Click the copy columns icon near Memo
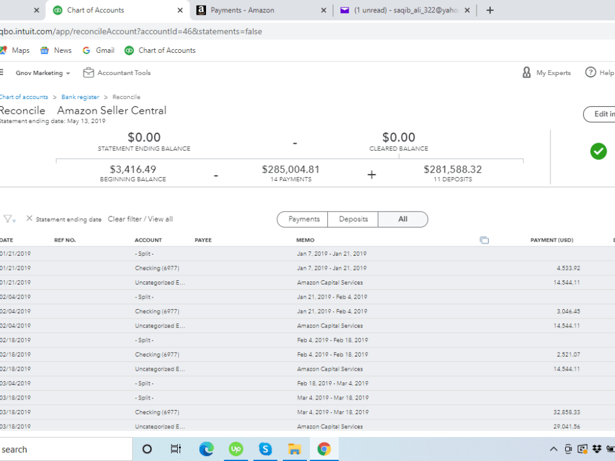The width and height of the screenshot is (615, 461). click(x=484, y=240)
